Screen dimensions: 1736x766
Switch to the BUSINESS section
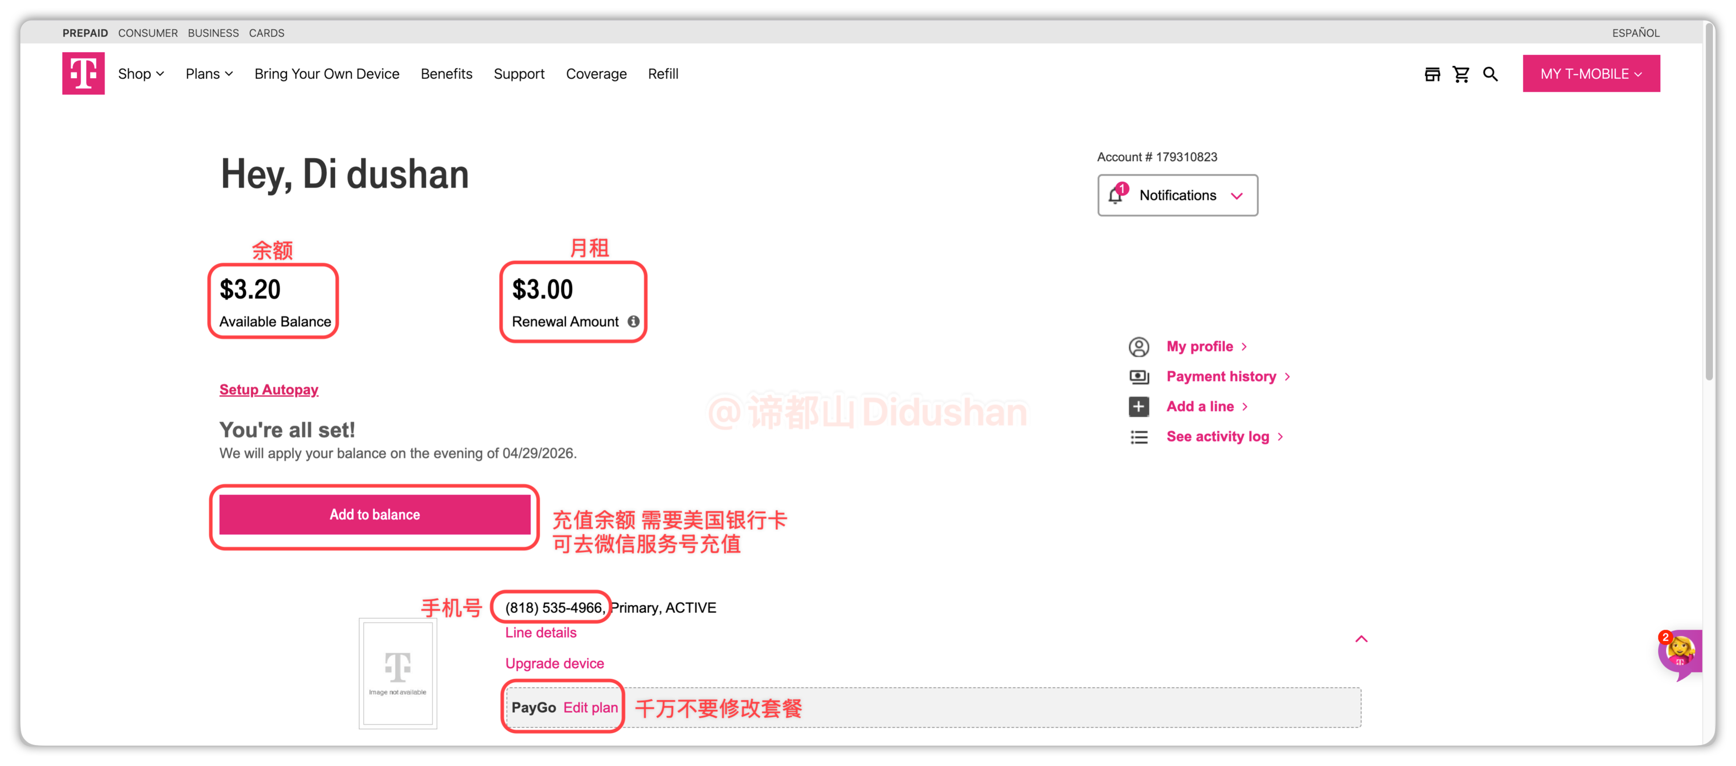213,33
